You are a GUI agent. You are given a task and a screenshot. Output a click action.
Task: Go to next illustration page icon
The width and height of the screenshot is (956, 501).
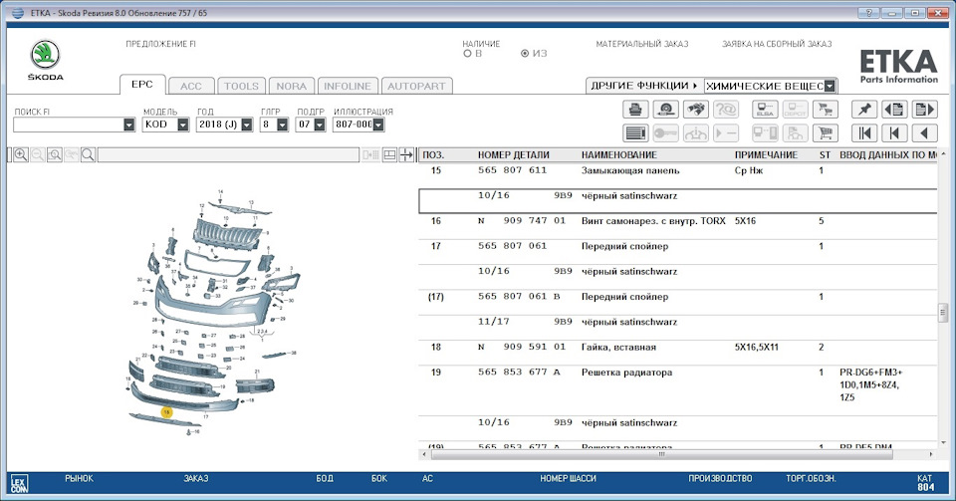coord(924,110)
